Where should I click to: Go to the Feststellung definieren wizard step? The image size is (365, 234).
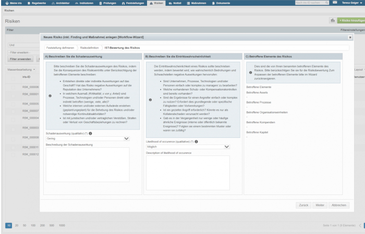tap(60, 47)
